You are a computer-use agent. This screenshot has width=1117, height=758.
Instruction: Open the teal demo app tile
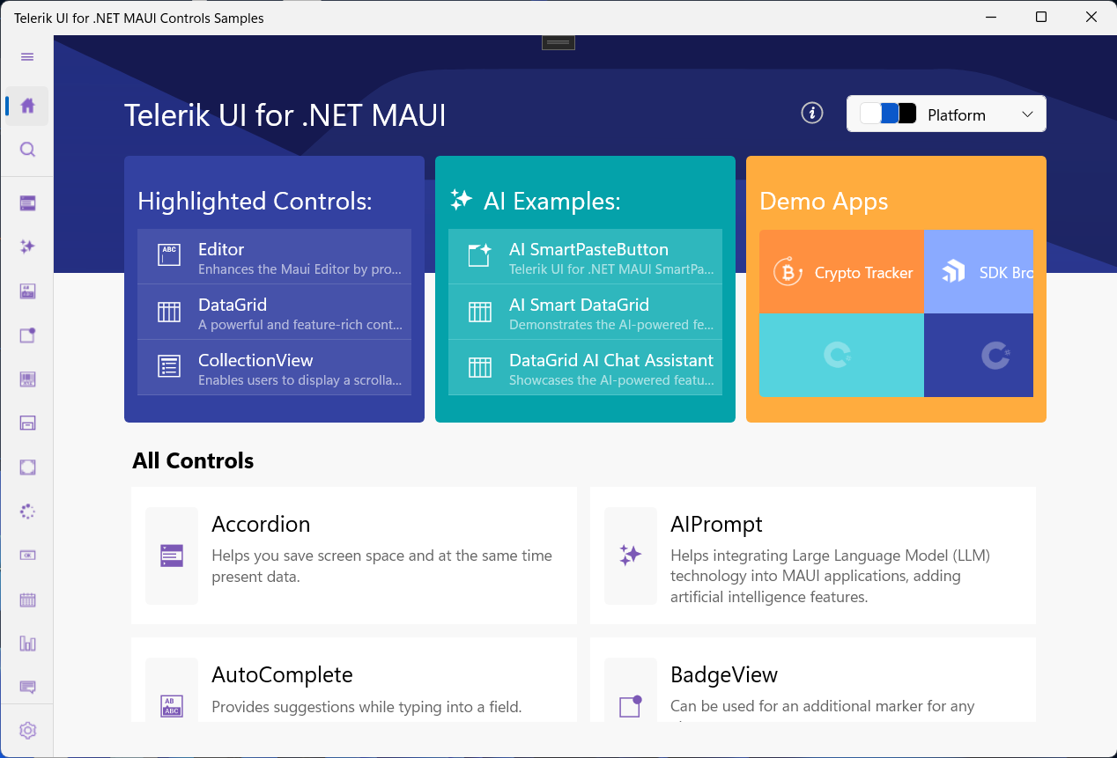pos(841,355)
